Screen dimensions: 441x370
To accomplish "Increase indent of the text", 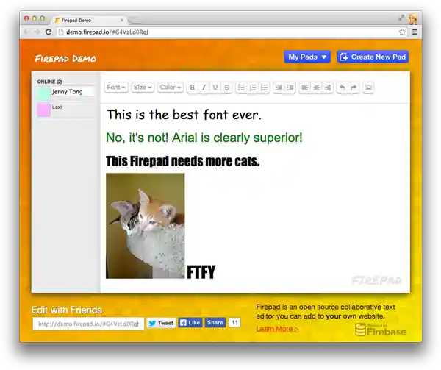I will tap(290, 88).
